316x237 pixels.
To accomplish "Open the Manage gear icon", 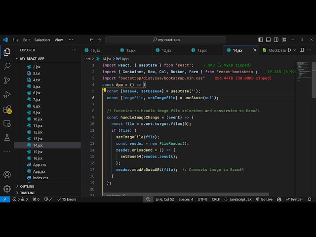I will (x=7, y=189).
